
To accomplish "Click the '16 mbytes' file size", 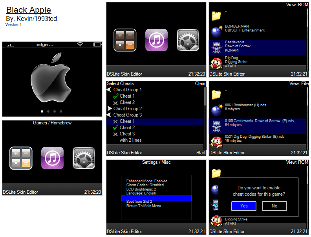I will (x=233, y=141).
